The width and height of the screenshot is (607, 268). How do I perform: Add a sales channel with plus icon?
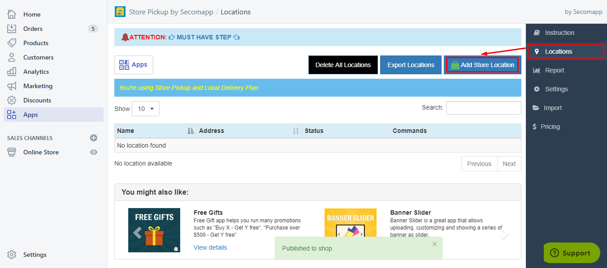(94, 138)
